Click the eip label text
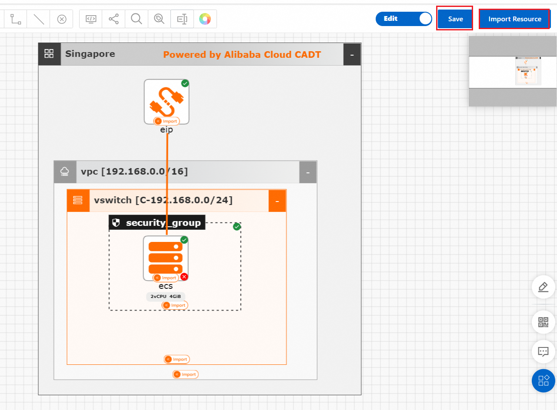Image resolution: width=557 pixels, height=410 pixels. pyautogui.click(x=167, y=129)
